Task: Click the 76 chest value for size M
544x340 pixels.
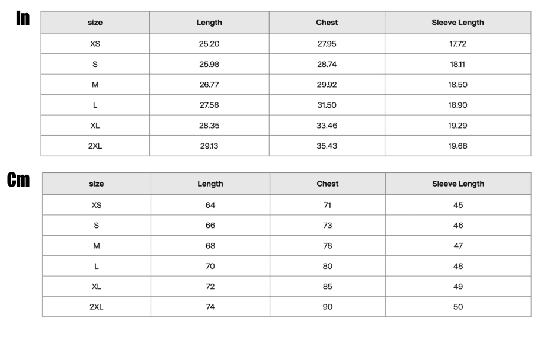Action: coord(328,246)
